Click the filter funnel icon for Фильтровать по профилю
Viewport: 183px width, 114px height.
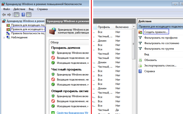140,38
